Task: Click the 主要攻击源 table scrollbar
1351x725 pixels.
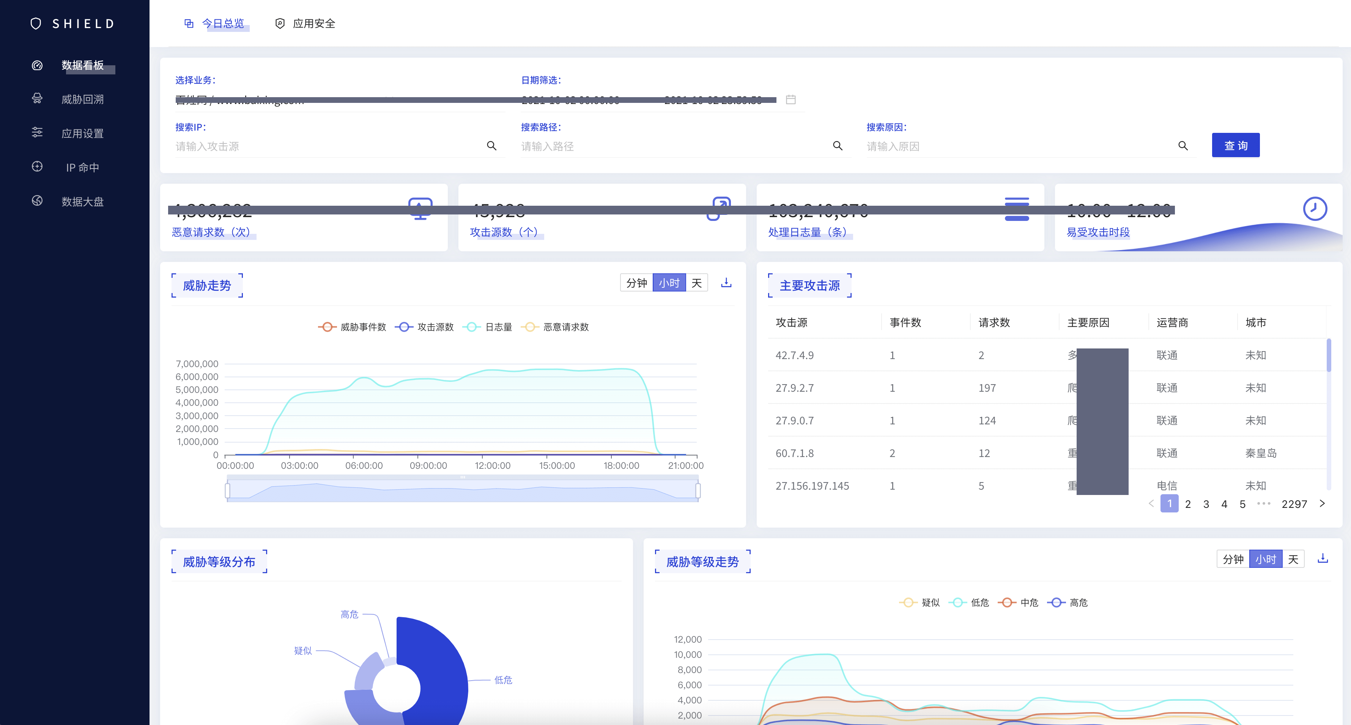Action: (1329, 355)
